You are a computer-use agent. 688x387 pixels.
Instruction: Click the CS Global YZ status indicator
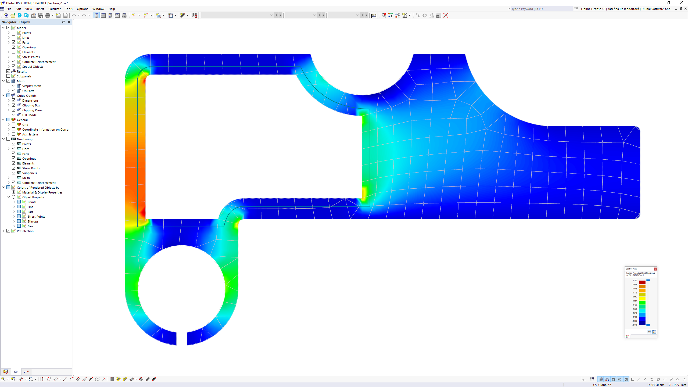tap(603, 384)
